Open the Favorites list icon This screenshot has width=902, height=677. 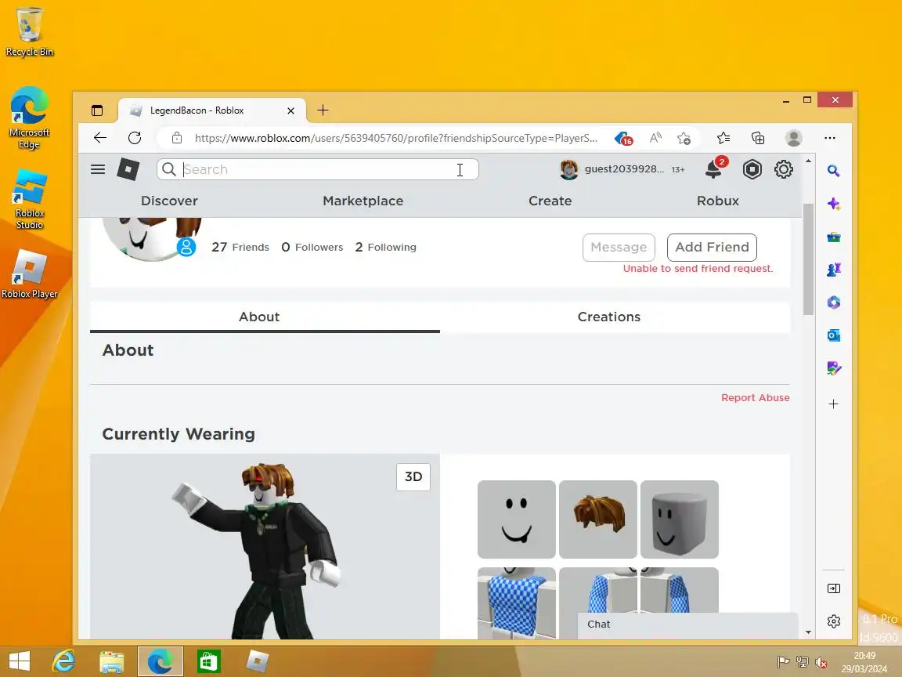pyautogui.click(x=723, y=138)
